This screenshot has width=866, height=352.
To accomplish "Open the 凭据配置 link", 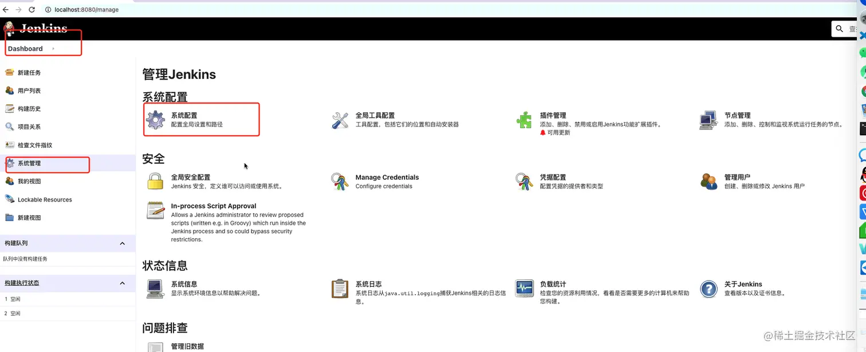I will point(553,177).
